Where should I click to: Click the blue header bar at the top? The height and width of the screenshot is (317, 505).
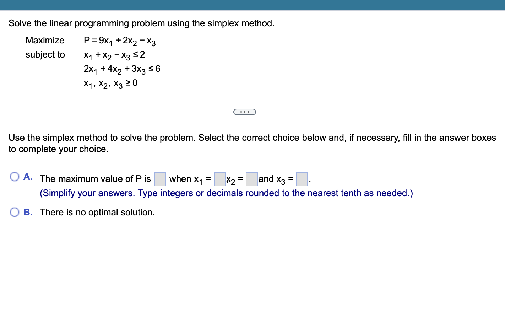tap(252, 5)
